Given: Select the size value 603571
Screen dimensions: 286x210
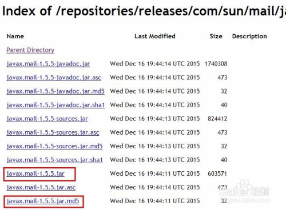Looking at the screenshot, I should tap(217, 173).
